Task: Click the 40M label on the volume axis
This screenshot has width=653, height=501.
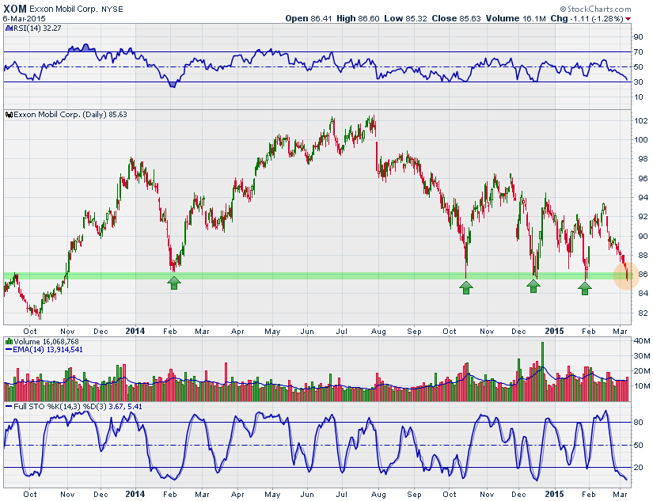Action: (x=641, y=341)
